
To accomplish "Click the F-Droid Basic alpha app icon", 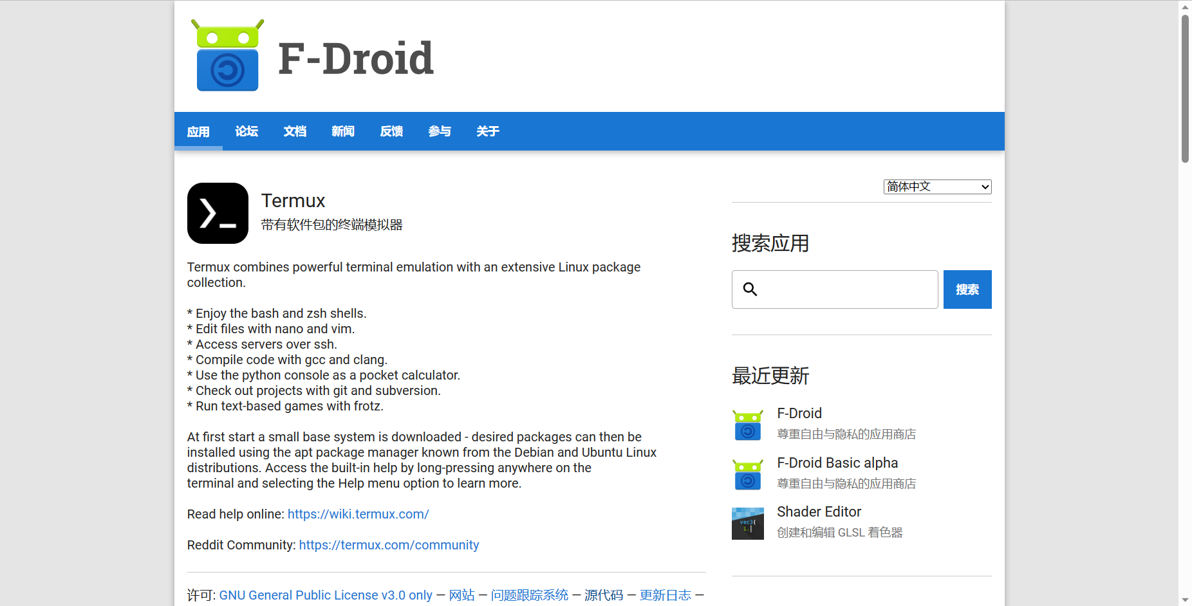I will [x=747, y=474].
